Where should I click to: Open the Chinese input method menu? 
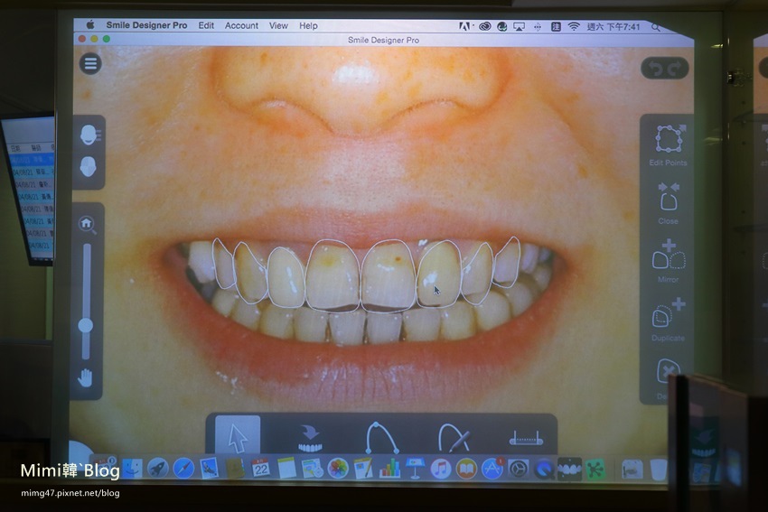(556, 27)
